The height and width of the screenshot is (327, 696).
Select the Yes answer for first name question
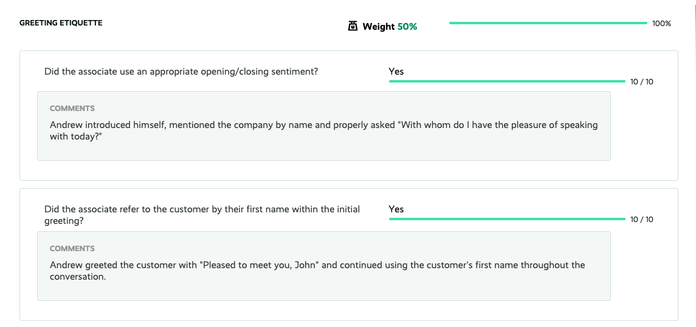tap(396, 209)
